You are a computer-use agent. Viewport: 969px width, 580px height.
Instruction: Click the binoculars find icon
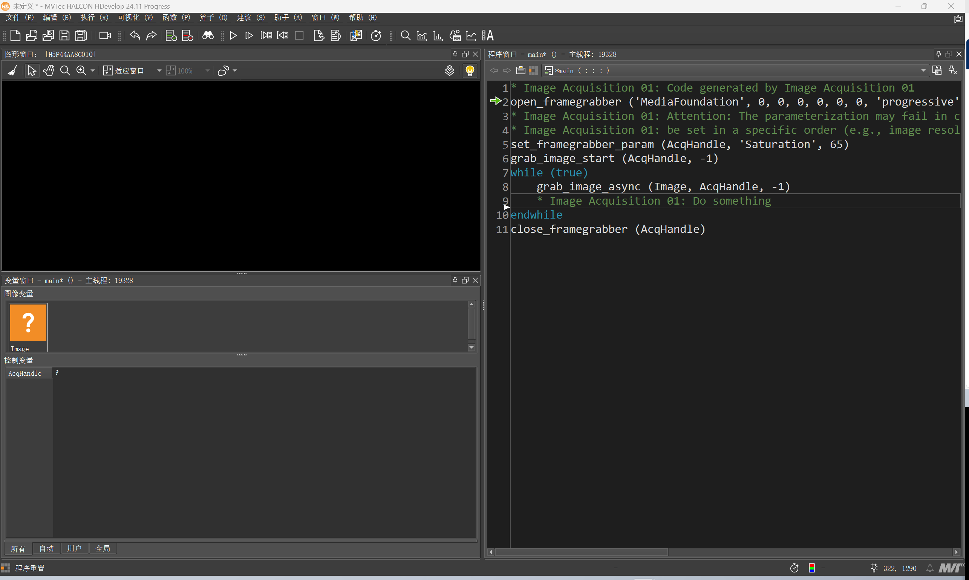(208, 35)
